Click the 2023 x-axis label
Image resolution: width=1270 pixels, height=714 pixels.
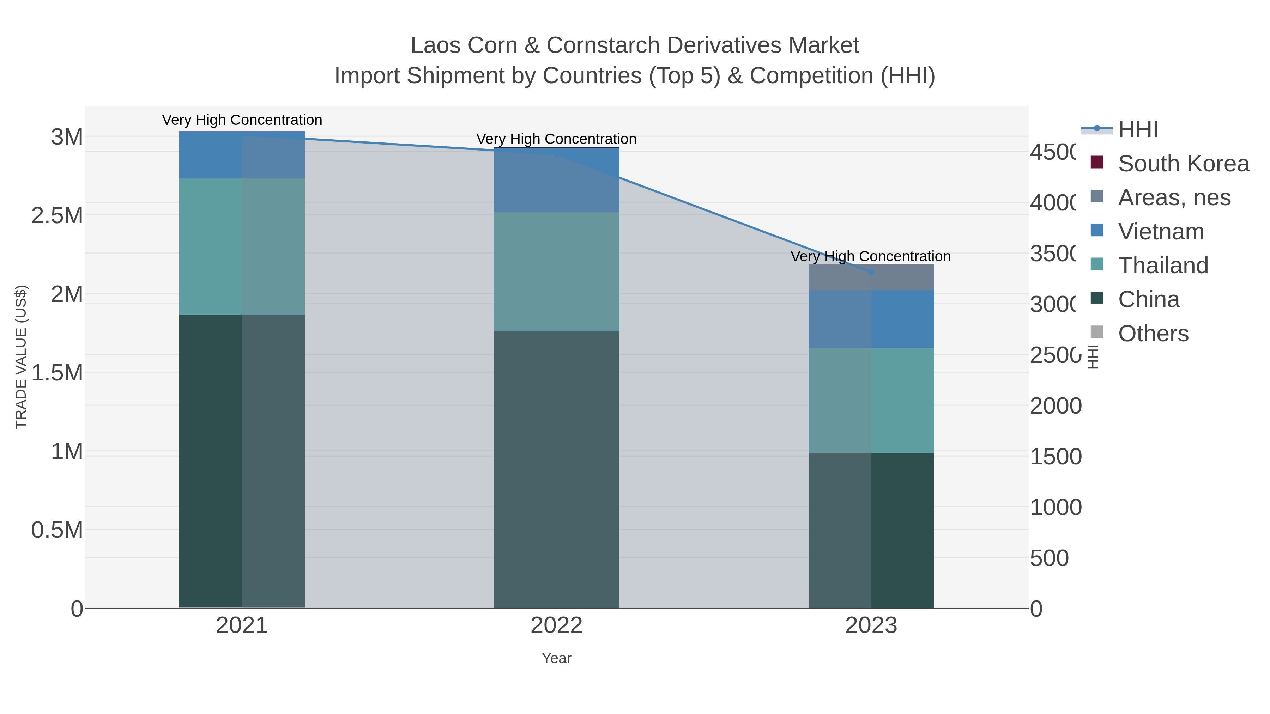click(871, 626)
